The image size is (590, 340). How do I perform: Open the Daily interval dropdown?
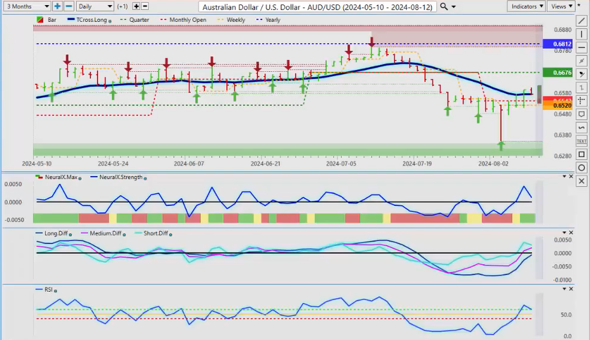pyautogui.click(x=95, y=6)
